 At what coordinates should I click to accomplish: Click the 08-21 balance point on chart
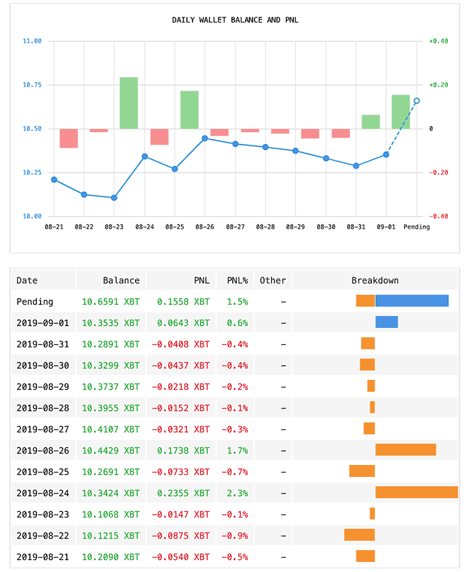tap(54, 180)
